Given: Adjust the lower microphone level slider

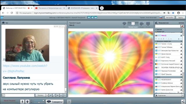Looking at the screenshot, I should 39,103.
